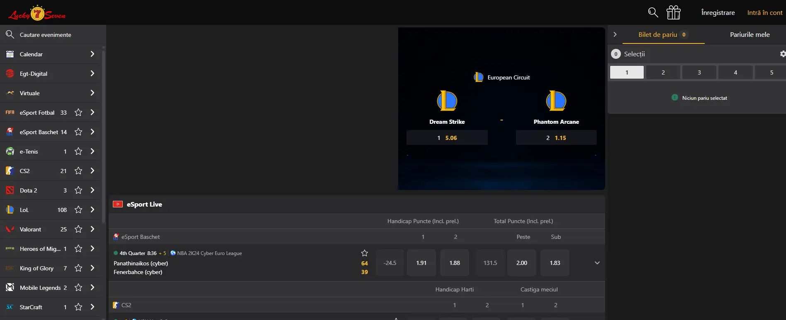The image size is (786, 320).
Task: Click the Mobile Legends icon
Action: (10, 288)
